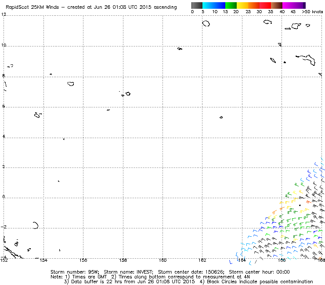Click the magenta 40-45 knots color segment
Screen dimensions: 325x285
[x=288, y=5]
